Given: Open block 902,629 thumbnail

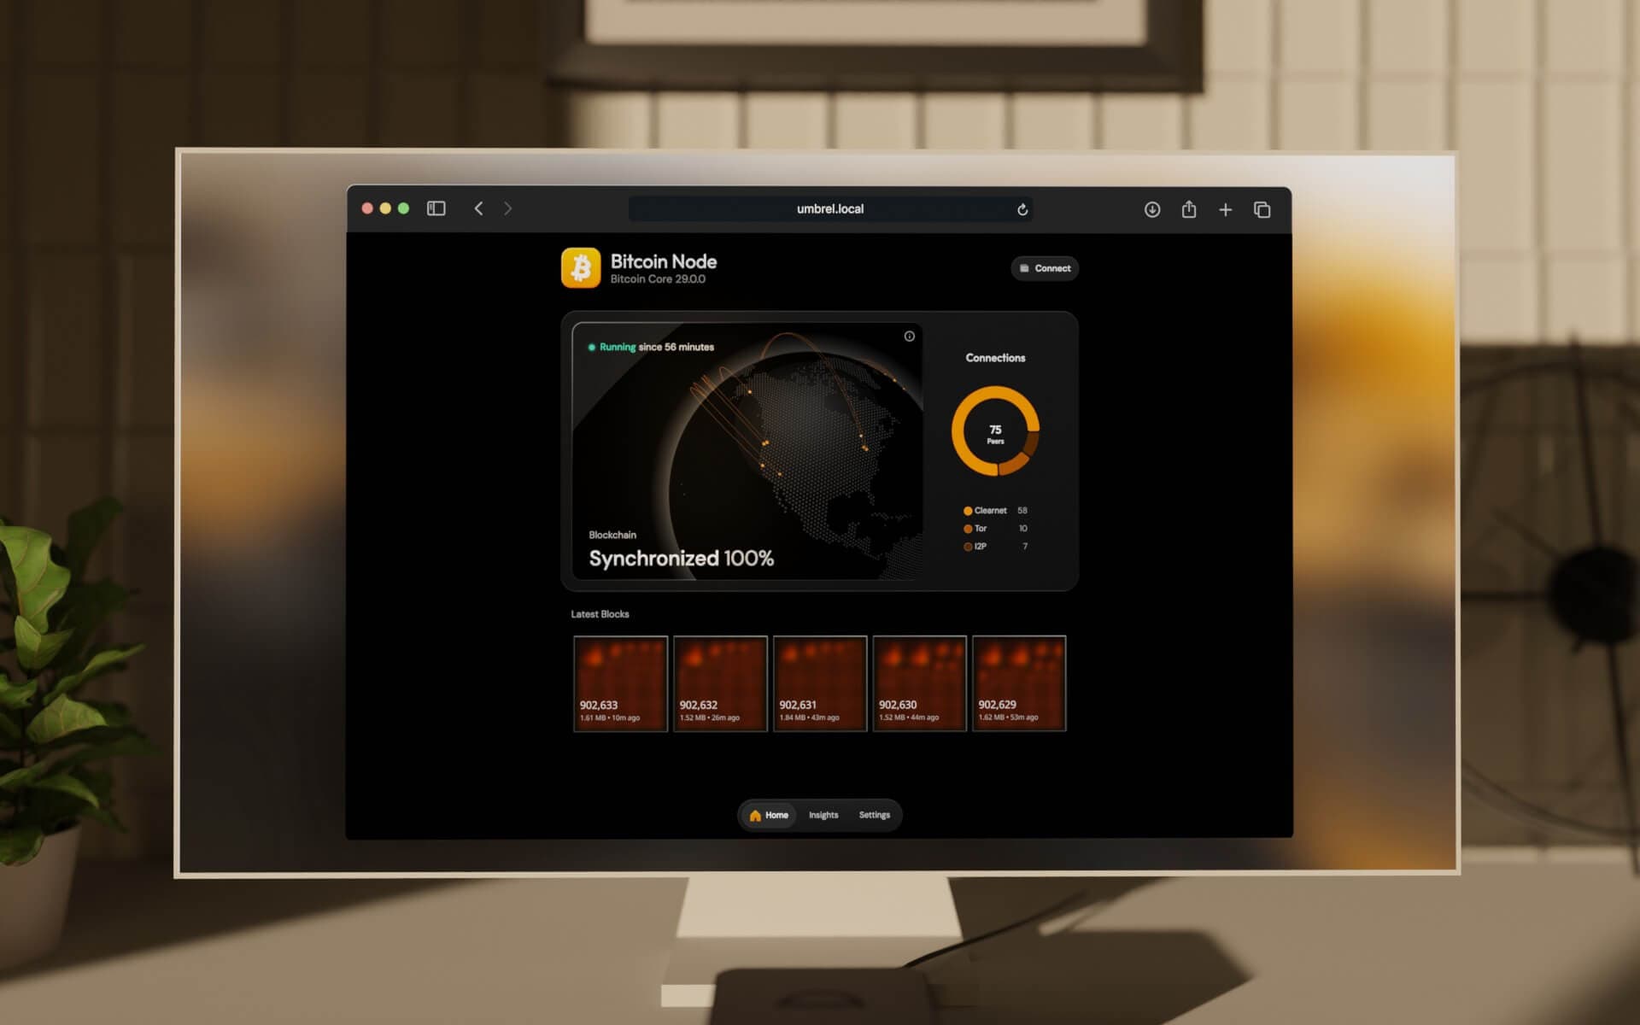Looking at the screenshot, I should pyautogui.click(x=1019, y=682).
